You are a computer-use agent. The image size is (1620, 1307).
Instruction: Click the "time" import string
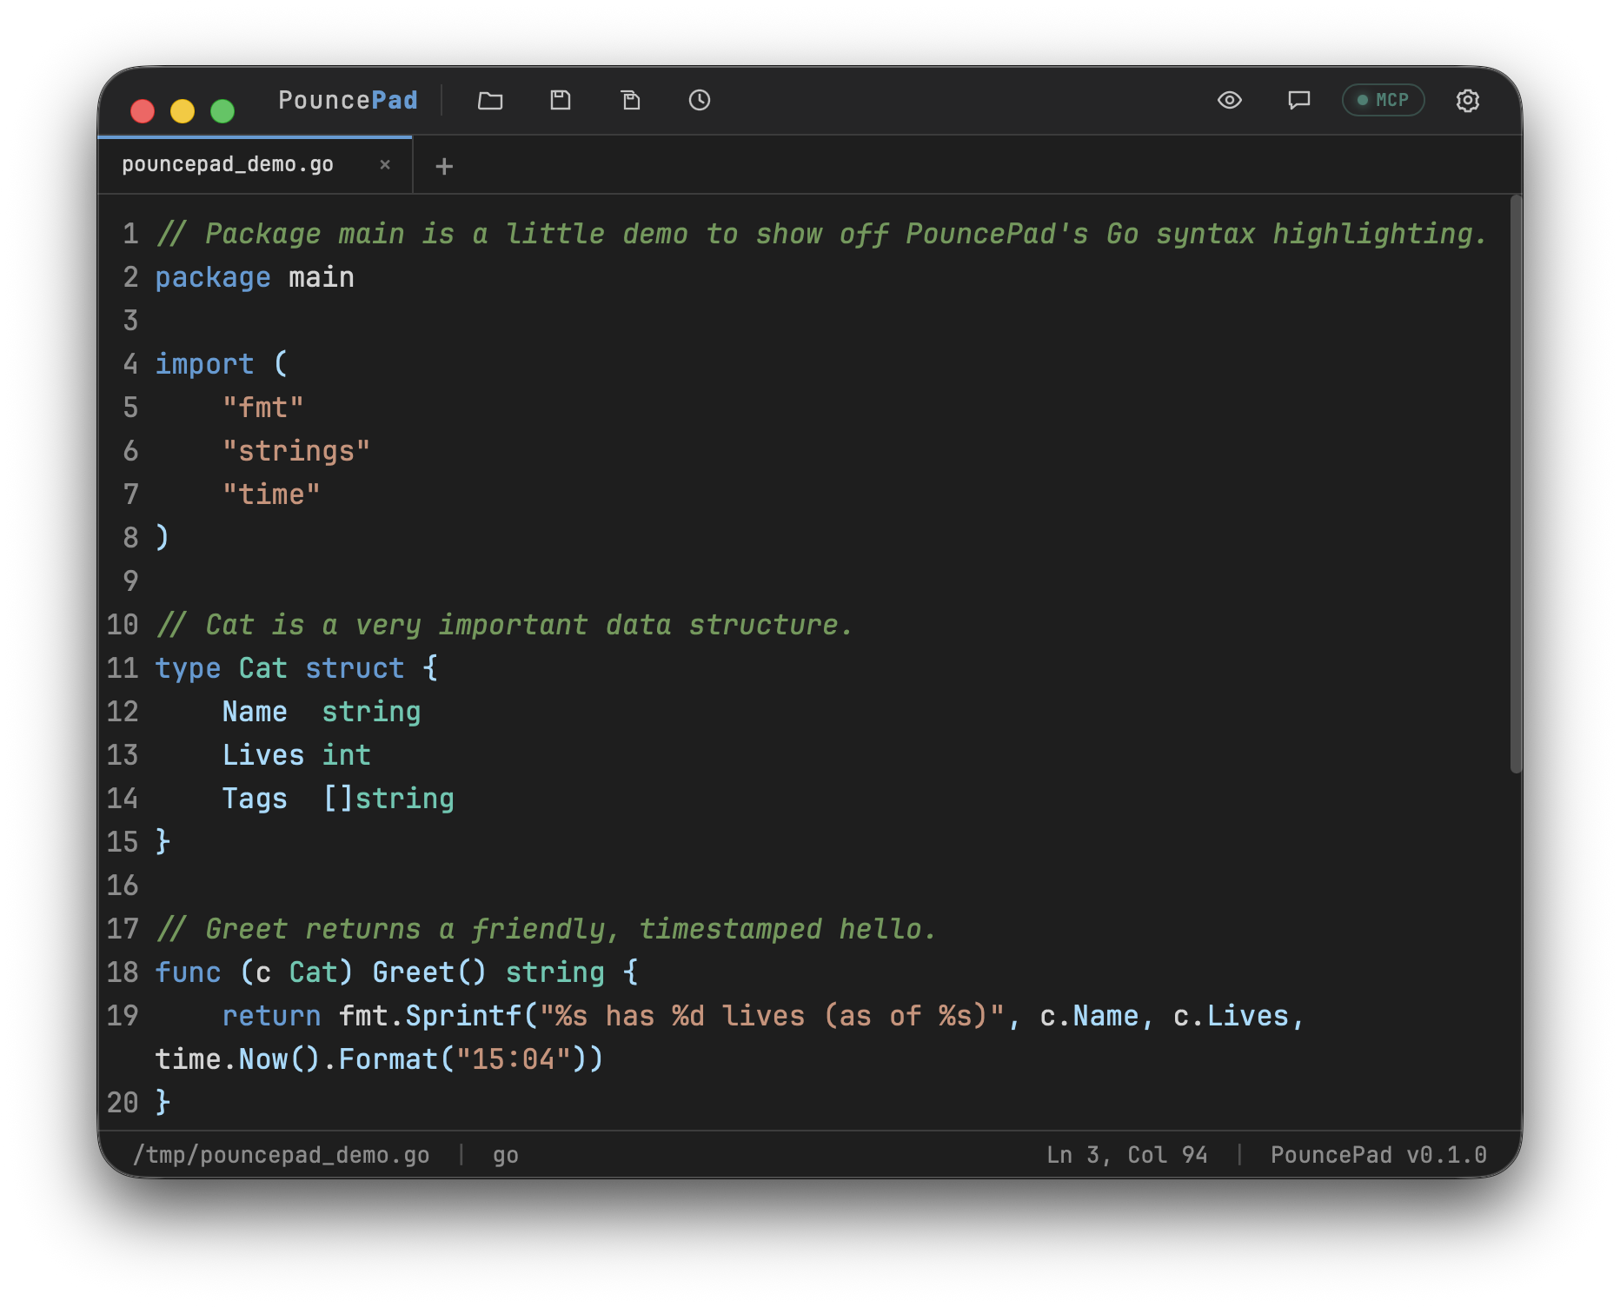tap(271, 494)
